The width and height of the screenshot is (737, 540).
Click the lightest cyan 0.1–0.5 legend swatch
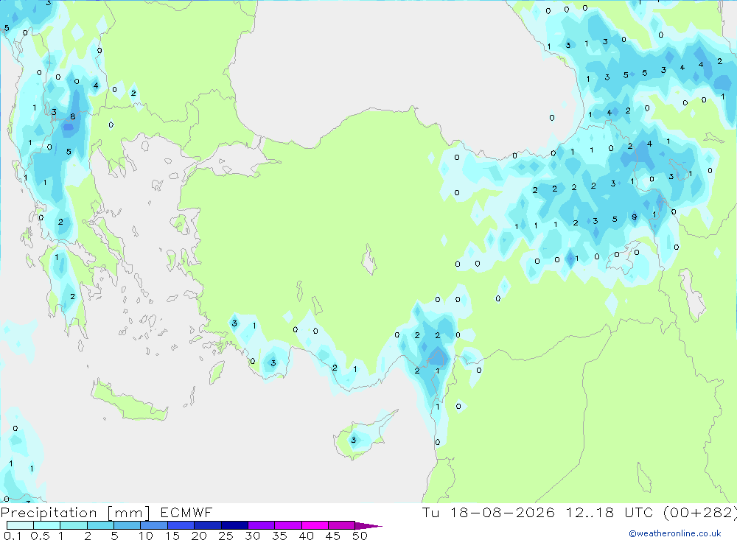point(20,525)
